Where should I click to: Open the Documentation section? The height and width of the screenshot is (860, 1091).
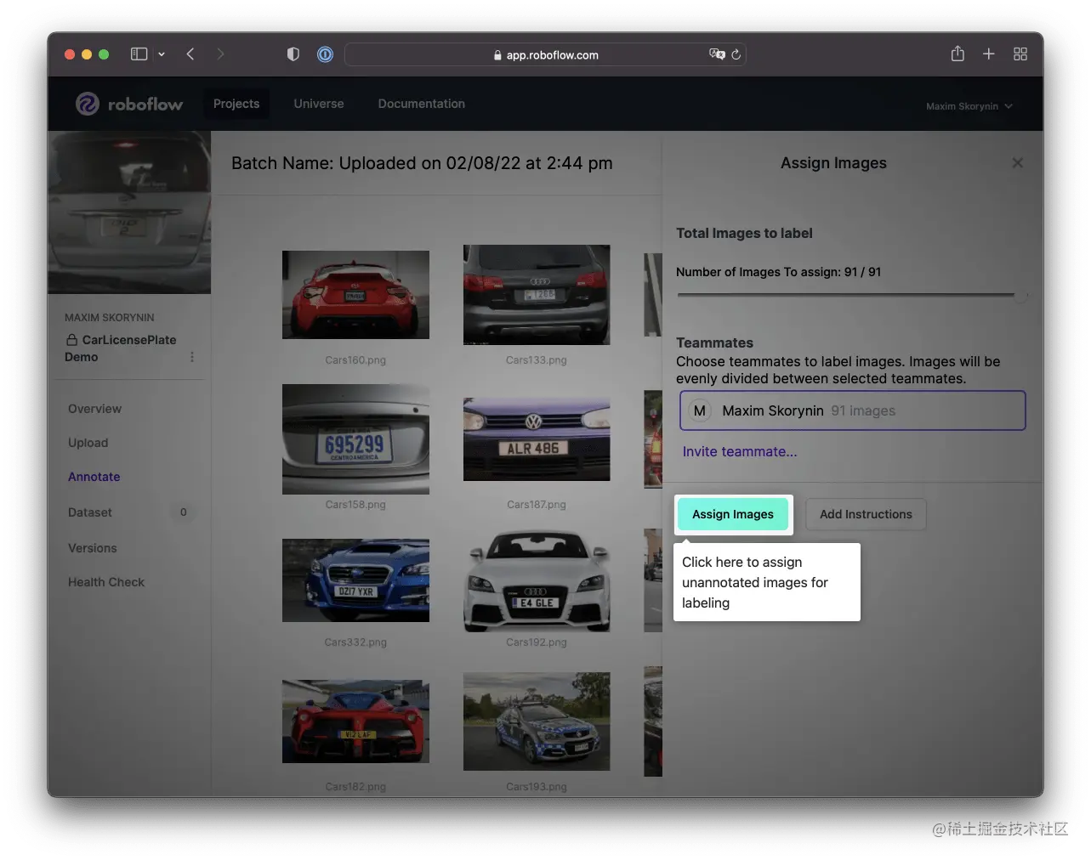[x=421, y=104]
